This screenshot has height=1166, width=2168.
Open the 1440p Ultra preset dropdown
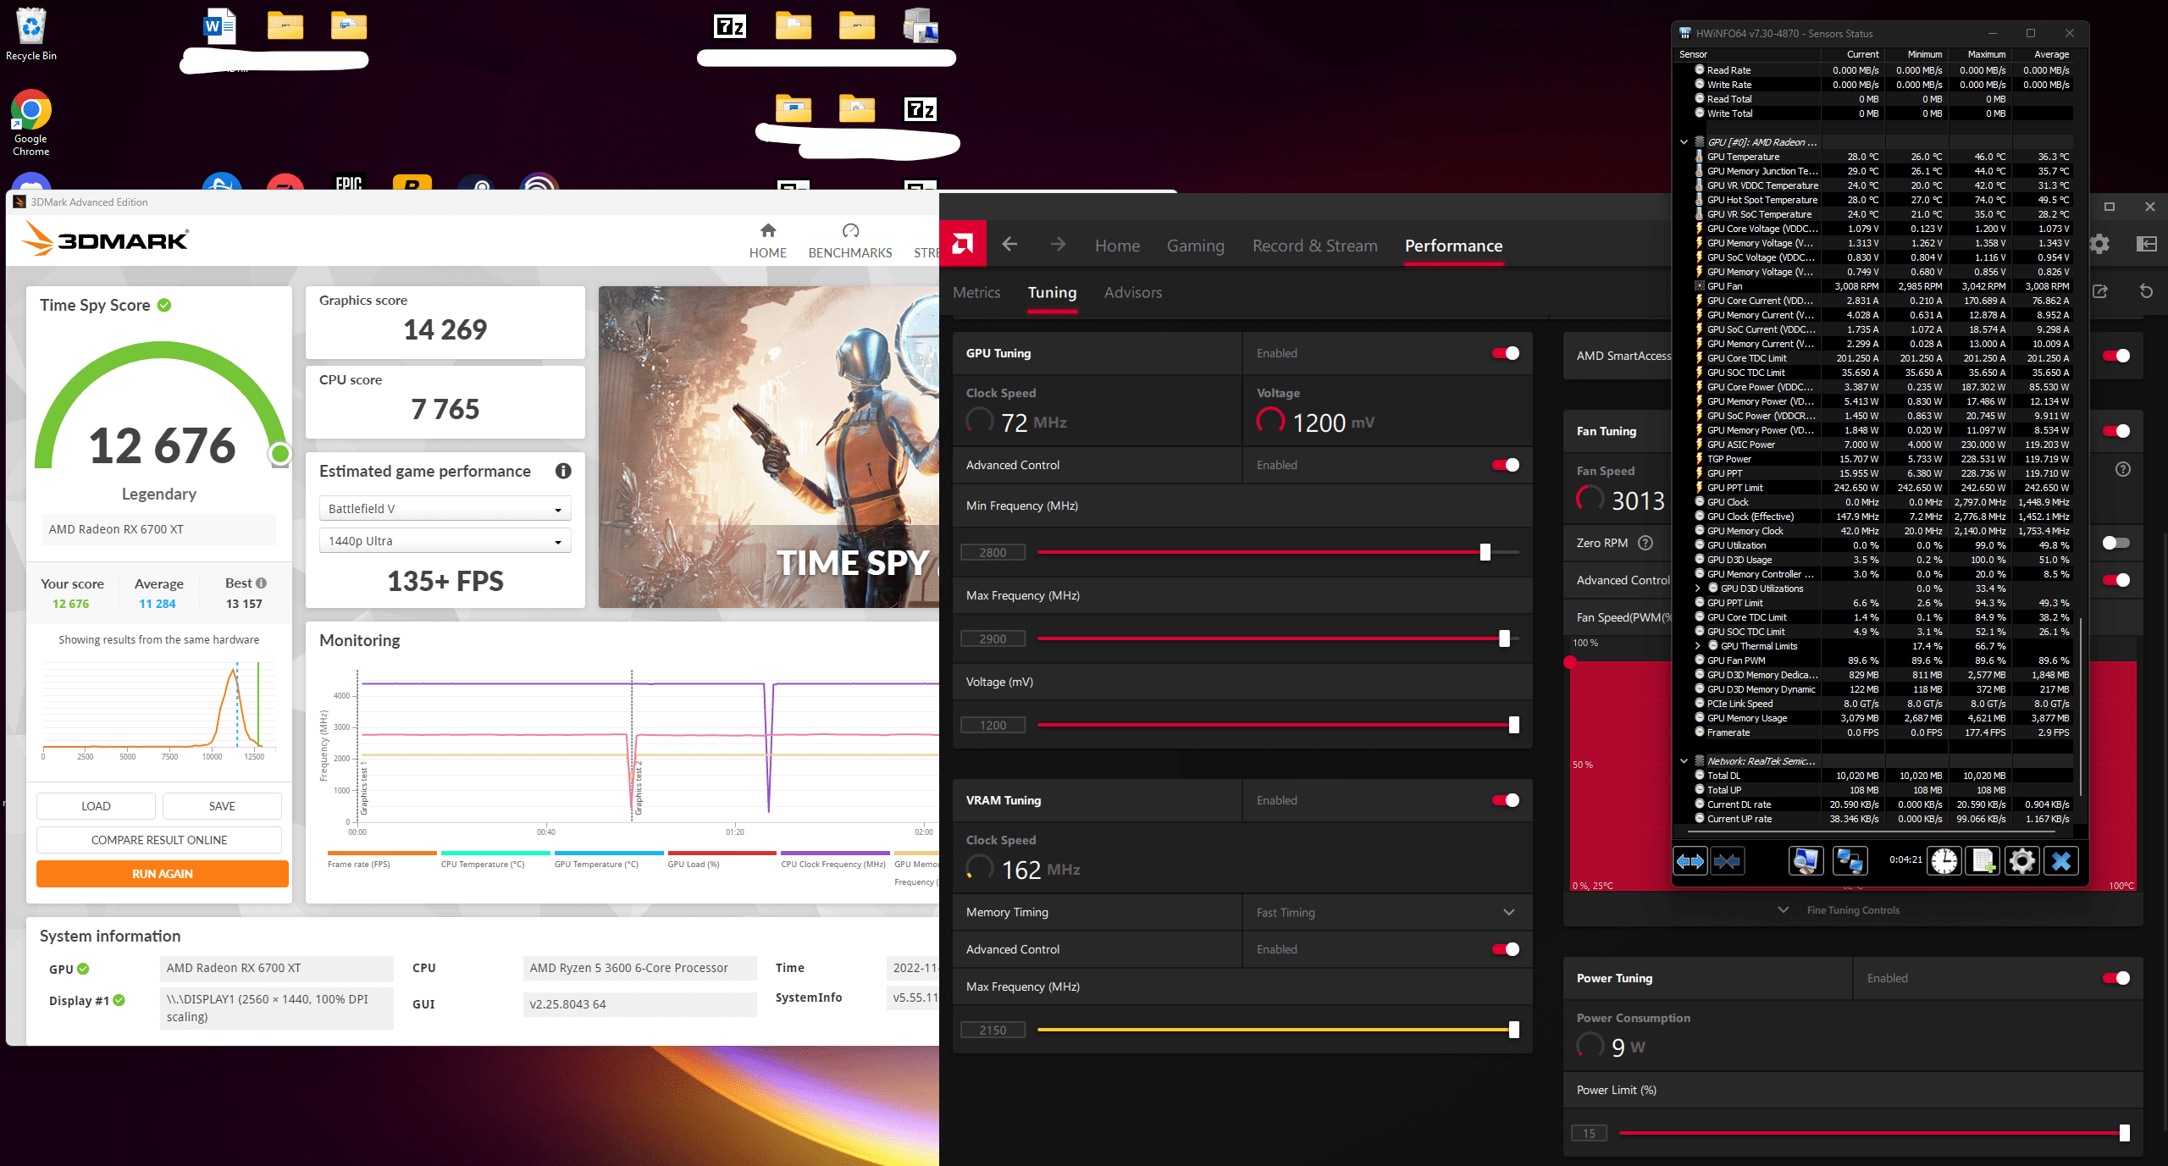click(445, 541)
